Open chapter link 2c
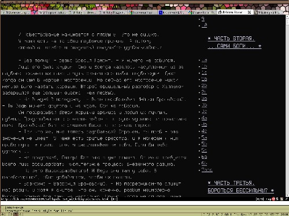This screenshot has width=289, height=216. point(204,92)
